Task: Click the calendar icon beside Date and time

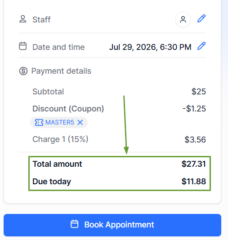Action: 23,46
